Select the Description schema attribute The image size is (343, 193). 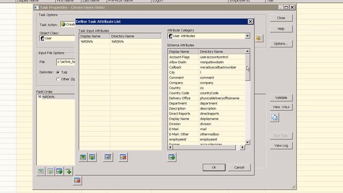click(x=206, y=108)
